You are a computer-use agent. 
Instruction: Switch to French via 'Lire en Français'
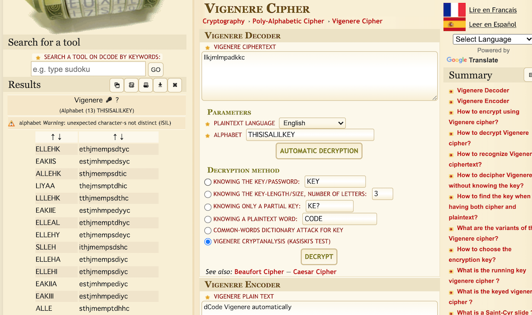(x=493, y=10)
